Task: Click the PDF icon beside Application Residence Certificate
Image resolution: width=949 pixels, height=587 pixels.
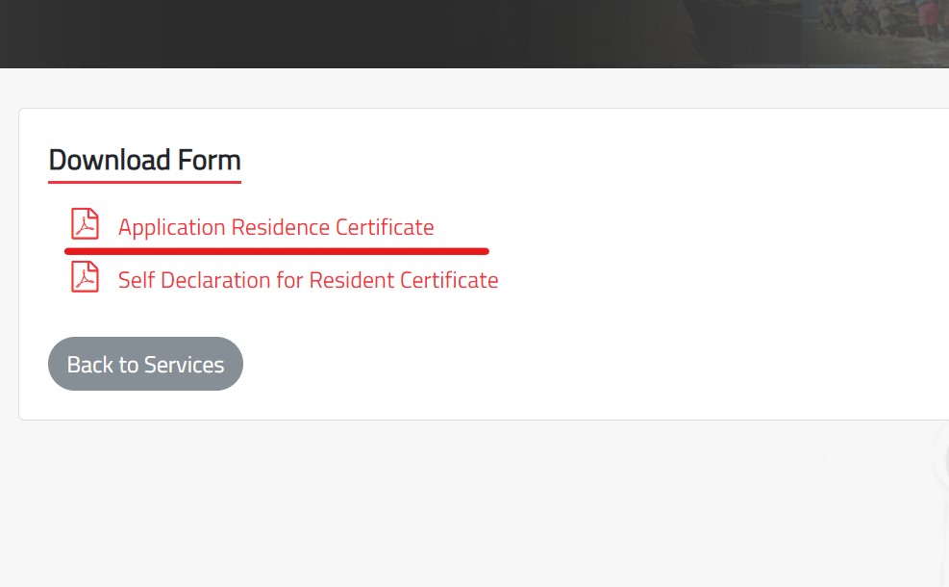Action: click(x=85, y=223)
